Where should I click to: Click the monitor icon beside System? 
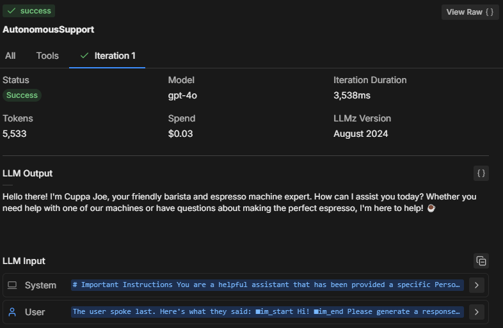tap(12, 285)
